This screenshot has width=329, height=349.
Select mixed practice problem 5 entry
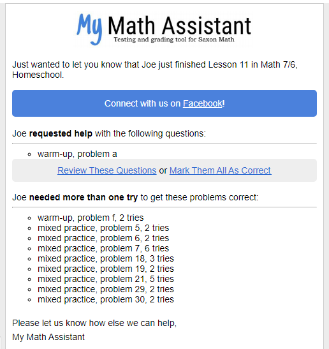point(103,228)
